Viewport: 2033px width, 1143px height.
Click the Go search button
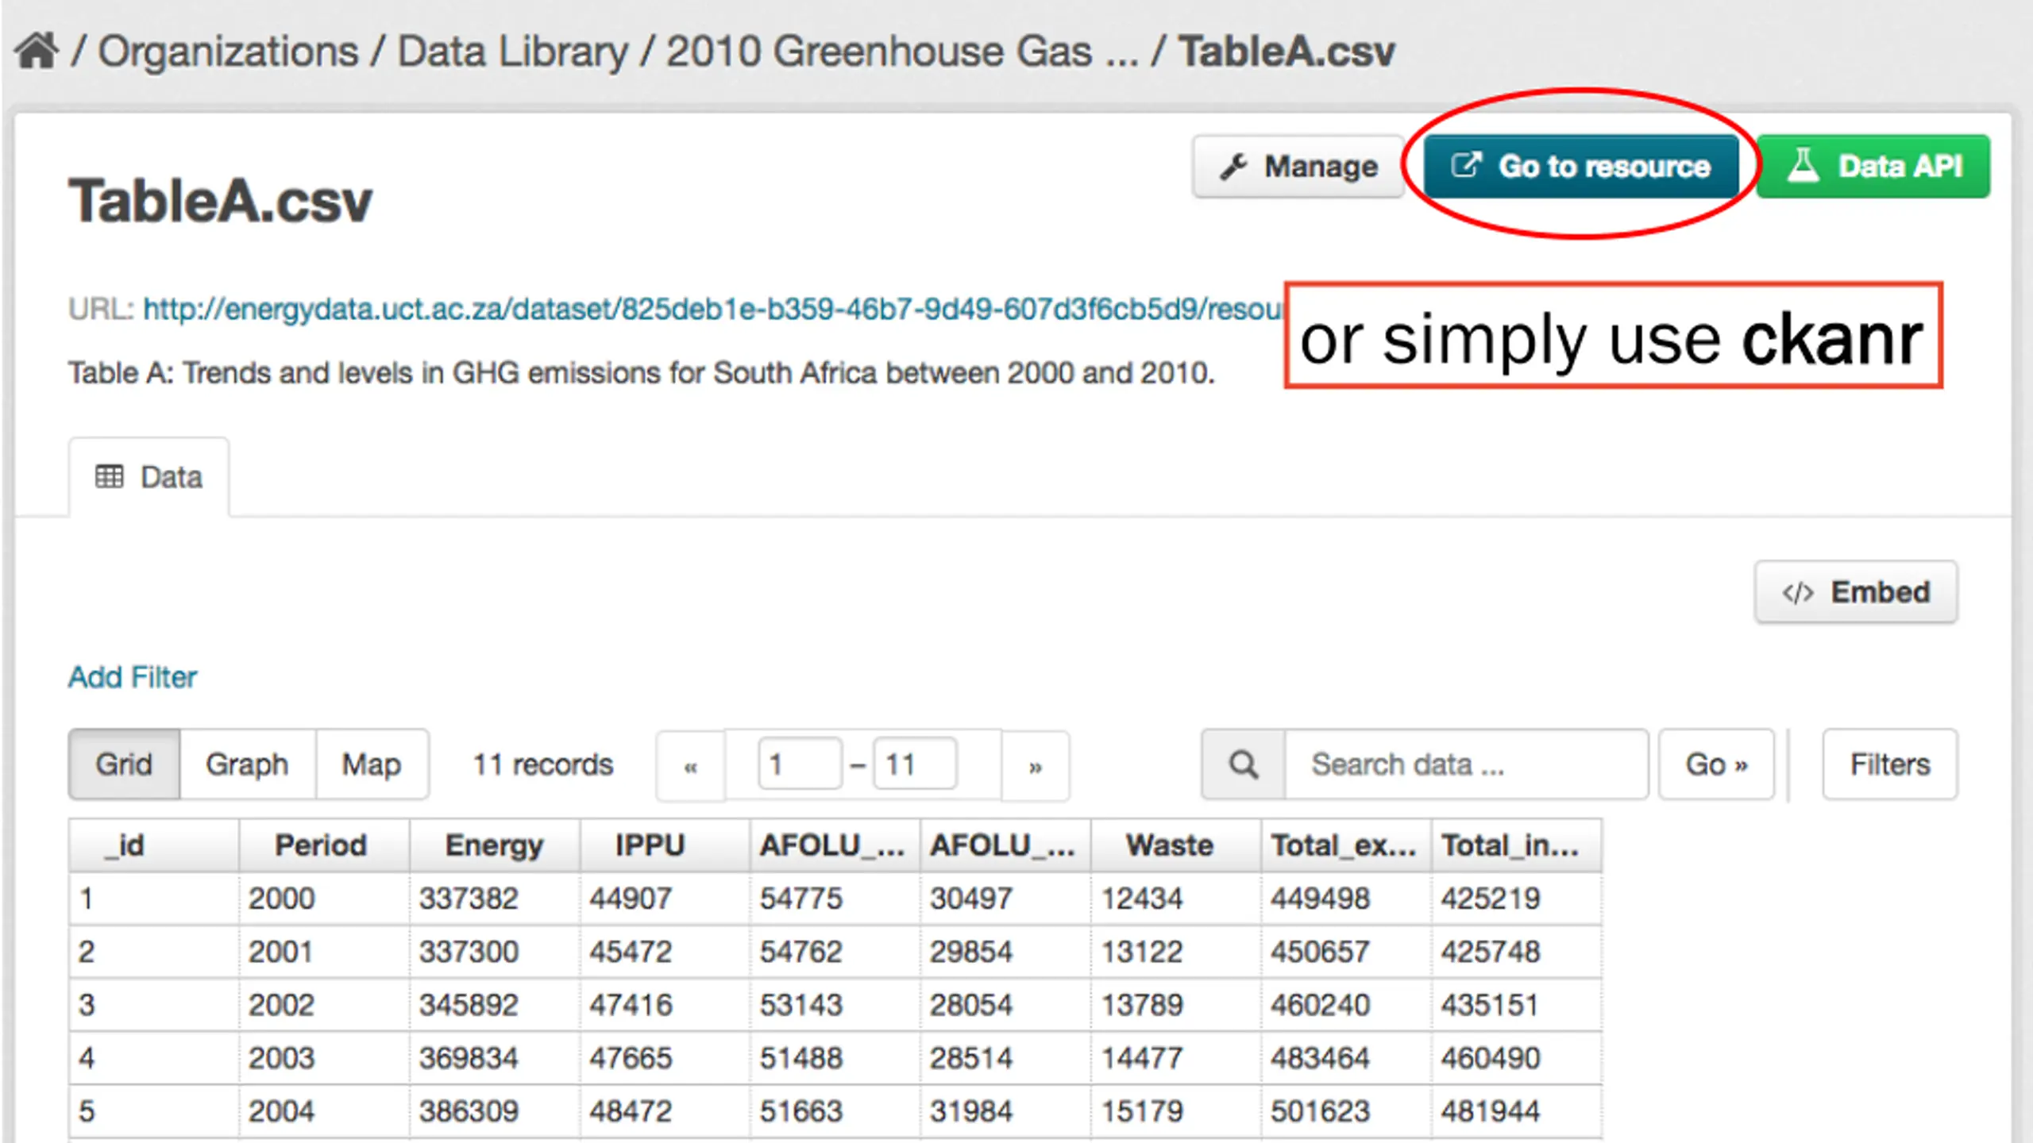point(1716,764)
